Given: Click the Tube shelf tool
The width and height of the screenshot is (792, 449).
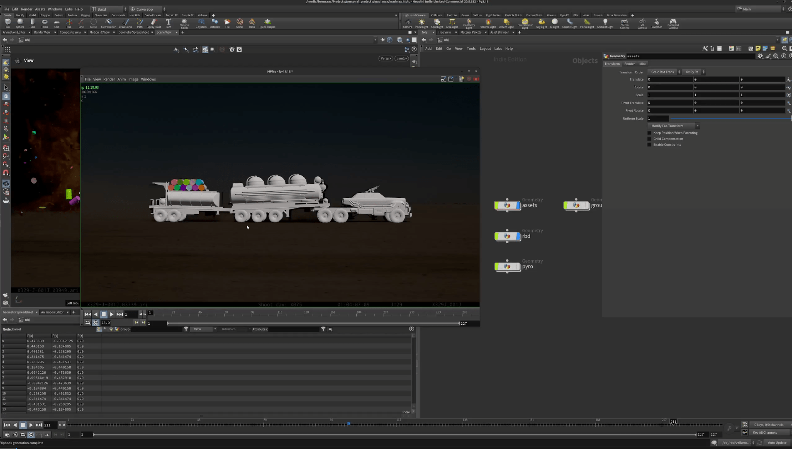Looking at the screenshot, I should 32,24.
